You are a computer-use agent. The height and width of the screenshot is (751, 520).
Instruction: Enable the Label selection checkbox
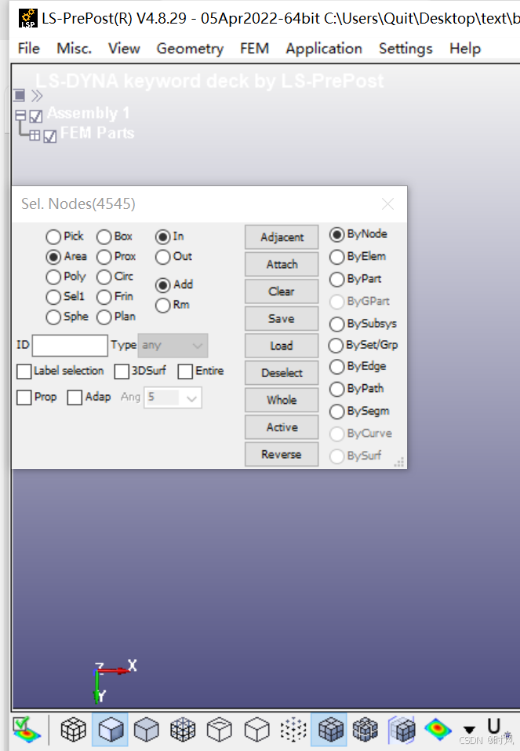pos(24,372)
